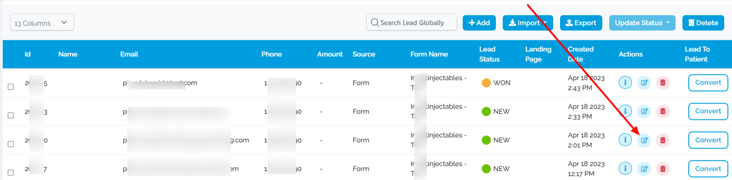Open info icon for the WON lead
Image resolution: width=732 pixels, height=180 pixels.
click(x=625, y=83)
